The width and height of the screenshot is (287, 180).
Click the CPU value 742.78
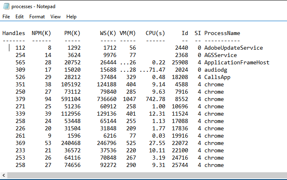(x=156, y=99)
